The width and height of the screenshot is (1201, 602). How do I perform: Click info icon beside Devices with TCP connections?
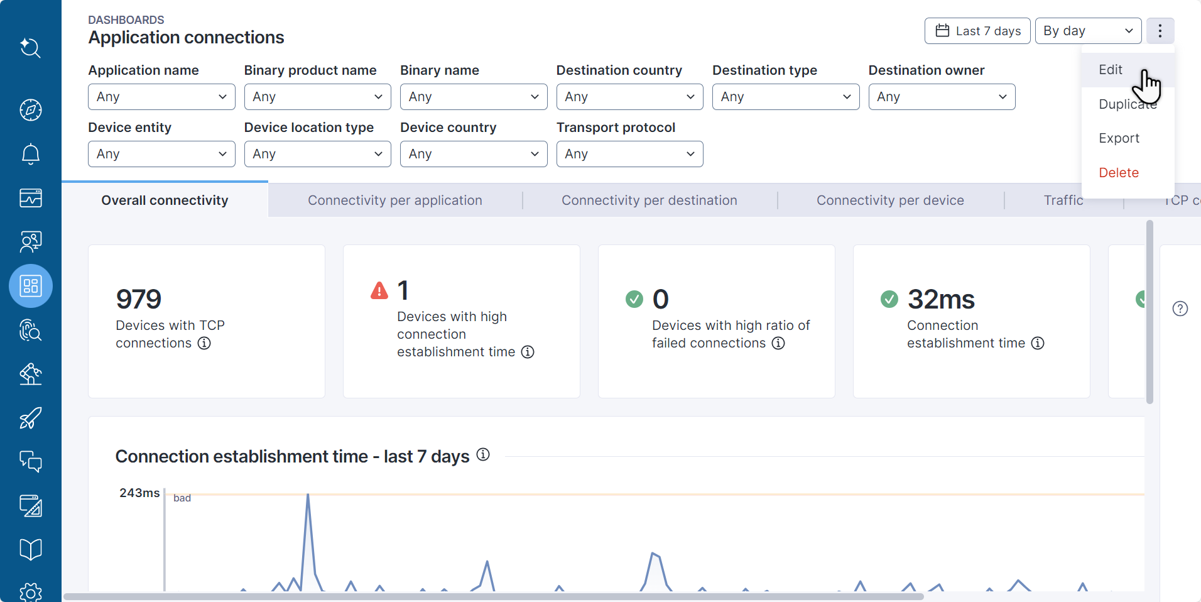pos(204,343)
